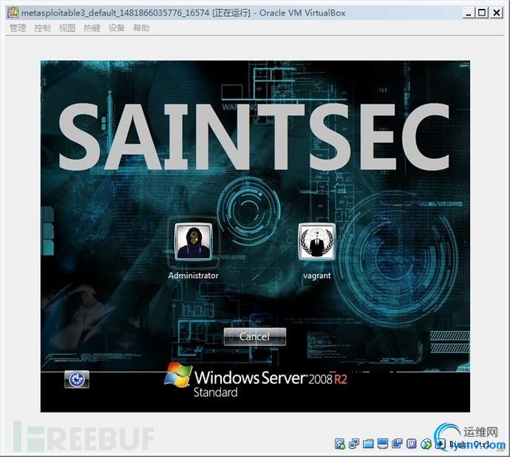Click the keyboard capture arrow status icon
This screenshot has width=510, height=457.
(440, 444)
